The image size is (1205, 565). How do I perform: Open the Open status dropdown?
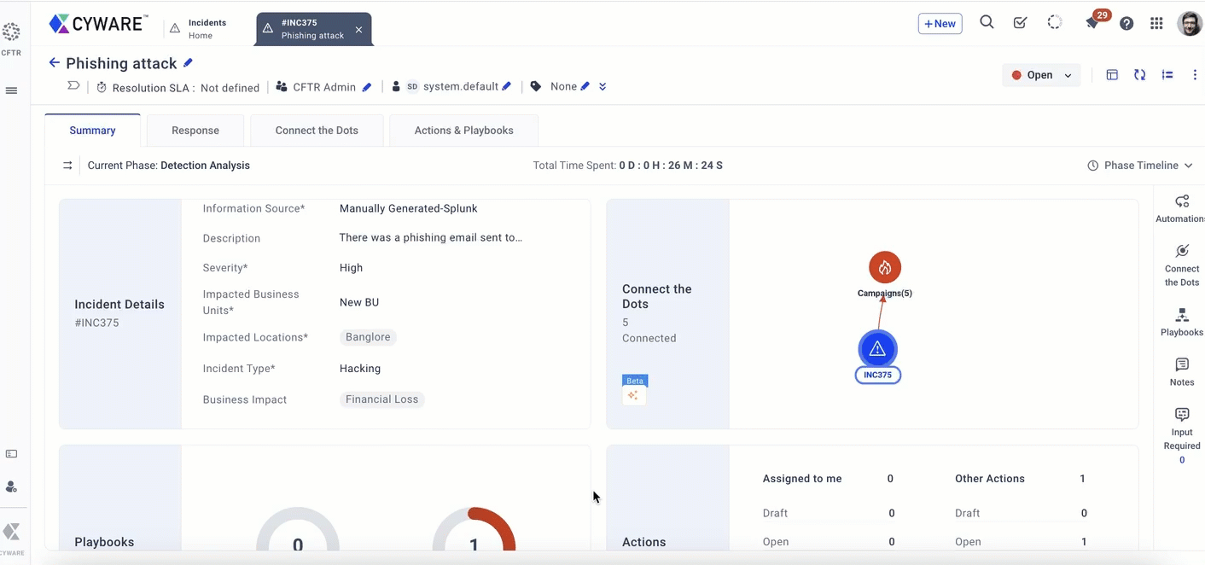tap(1041, 75)
